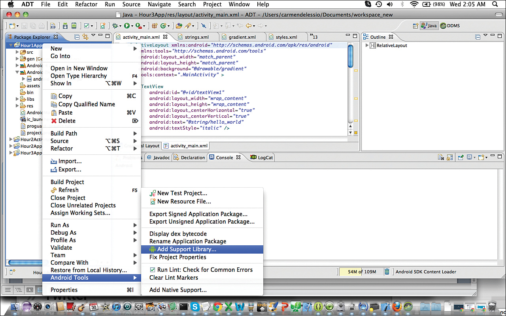Viewport: 506px width, 316px height.
Task: Click Collapse All in Package Explorer
Action: coord(77,37)
